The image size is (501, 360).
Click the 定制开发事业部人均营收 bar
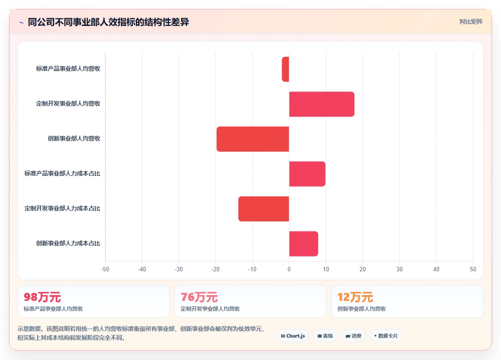pos(322,104)
